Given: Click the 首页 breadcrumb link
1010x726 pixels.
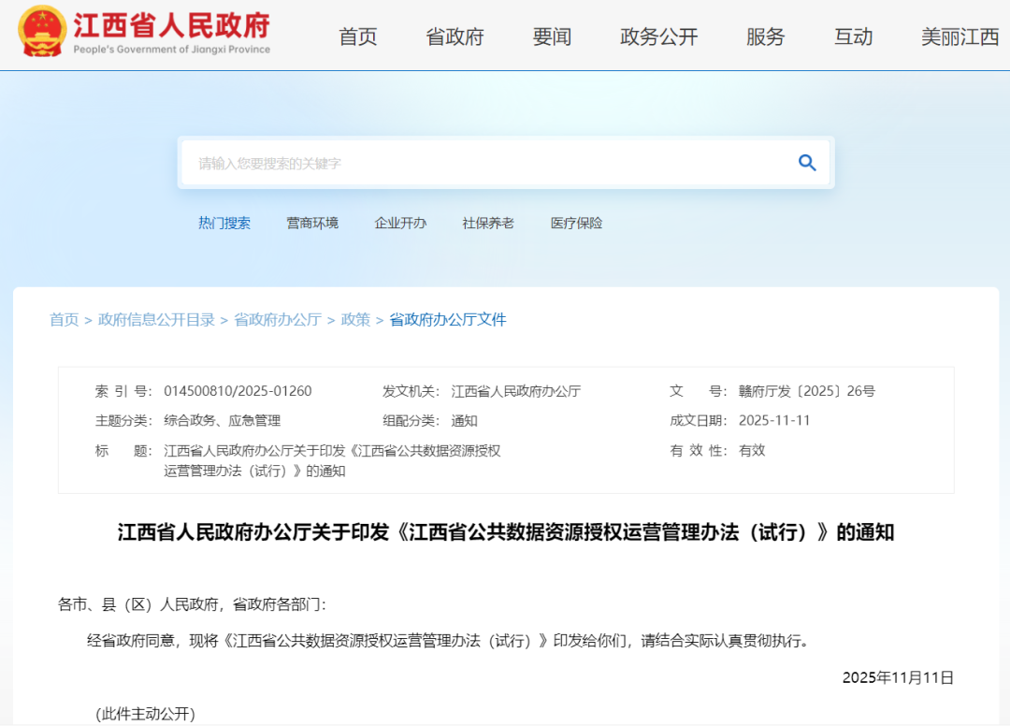Looking at the screenshot, I should (65, 320).
